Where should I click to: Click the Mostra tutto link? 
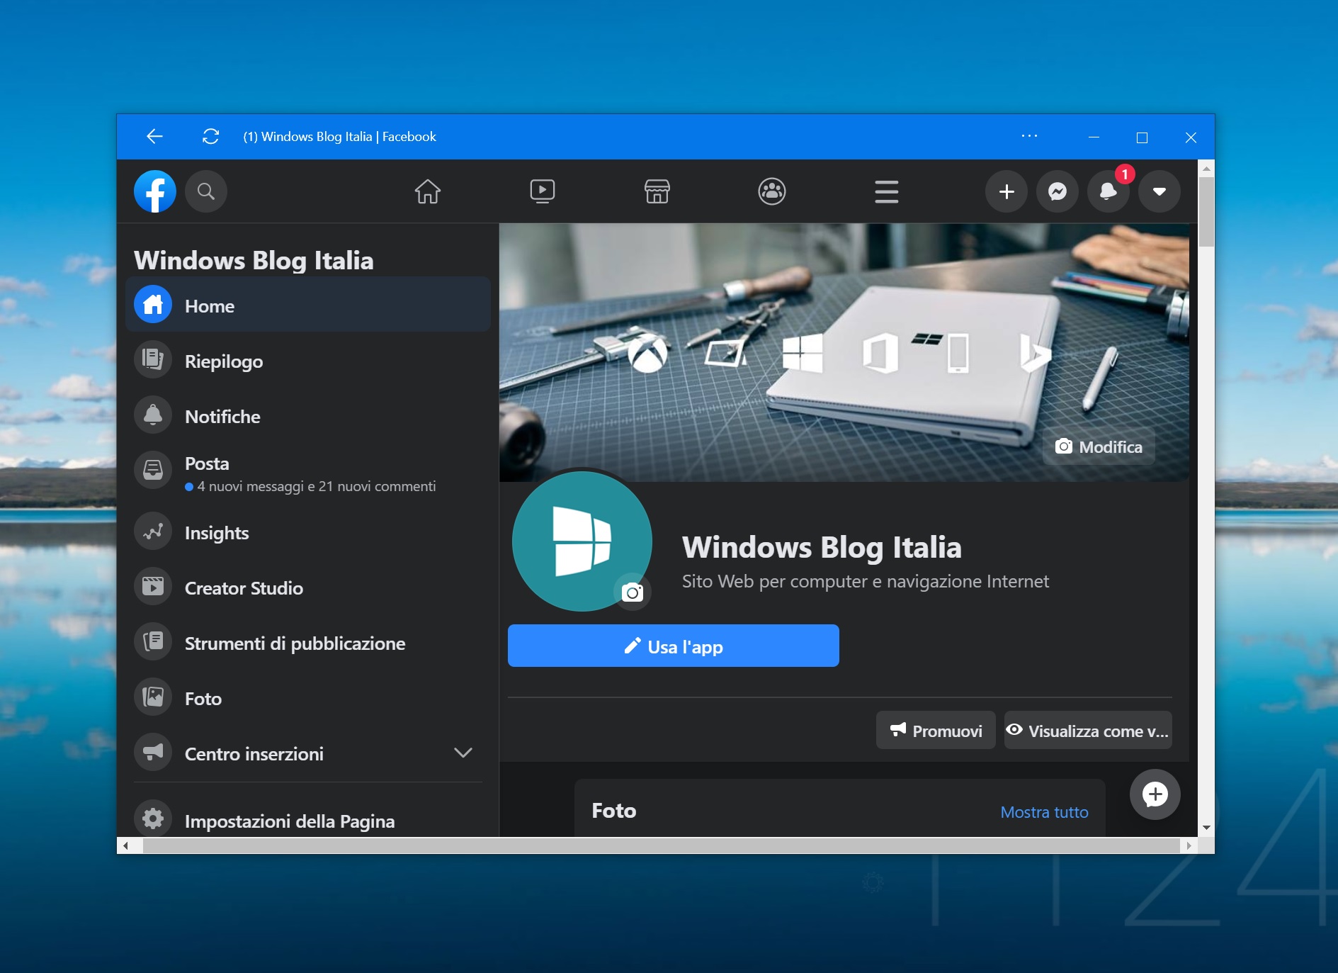point(1044,812)
